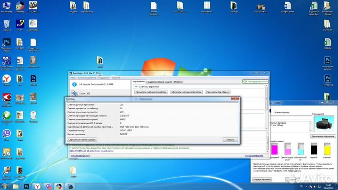The image size is (338, 190).
Task: Open the ОВАЛЫ Excel file icon
Action: [x=328, y=44]
